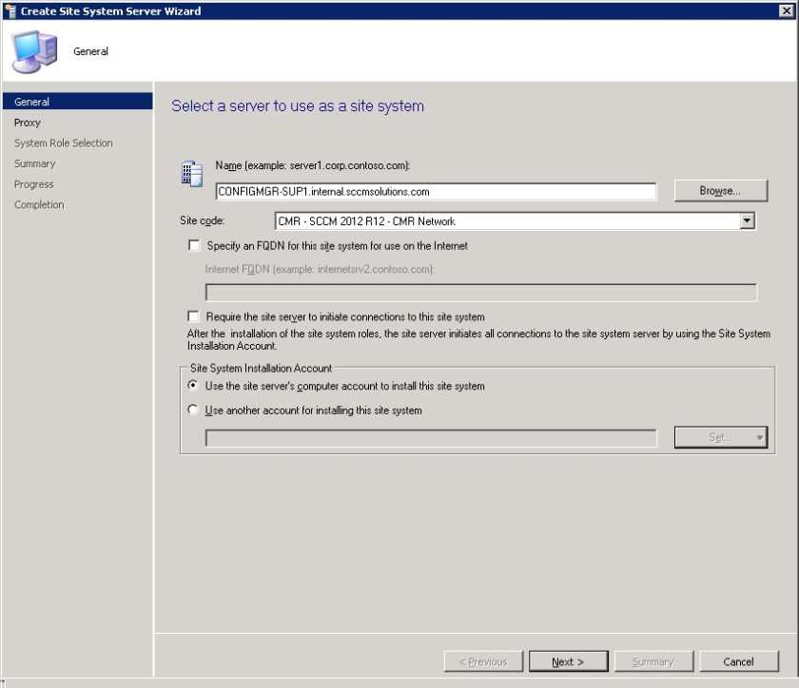Open the Set account dropdown arrow
Image resolution: width=799 pixels, height=688 pixels.
tap(758, 436)
